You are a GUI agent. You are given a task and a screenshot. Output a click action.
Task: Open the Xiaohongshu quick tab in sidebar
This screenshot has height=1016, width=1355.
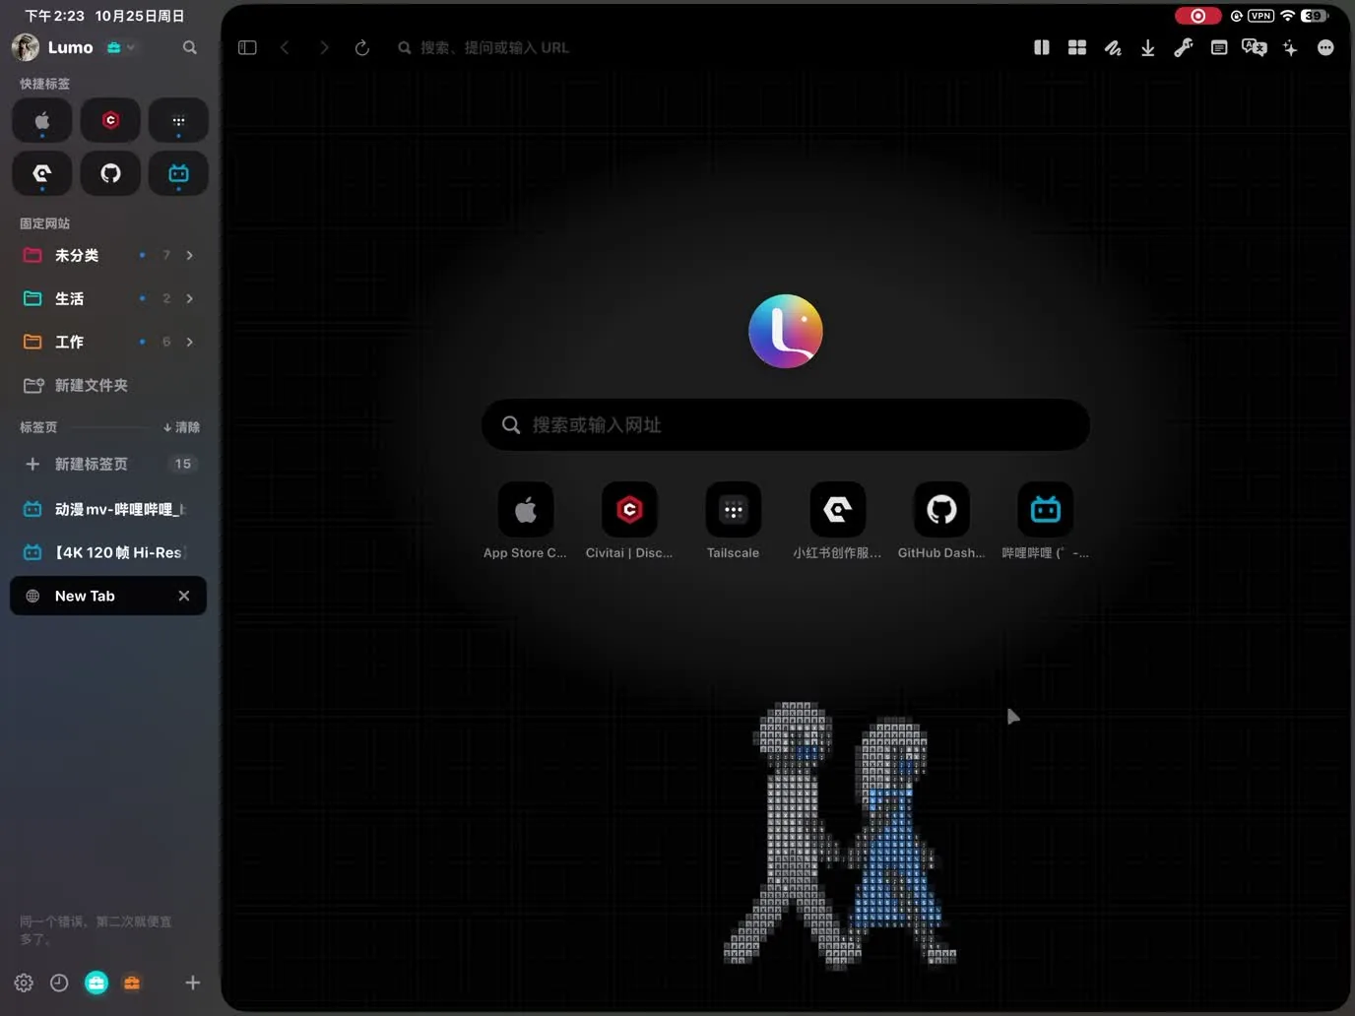[x=41, y=173]
